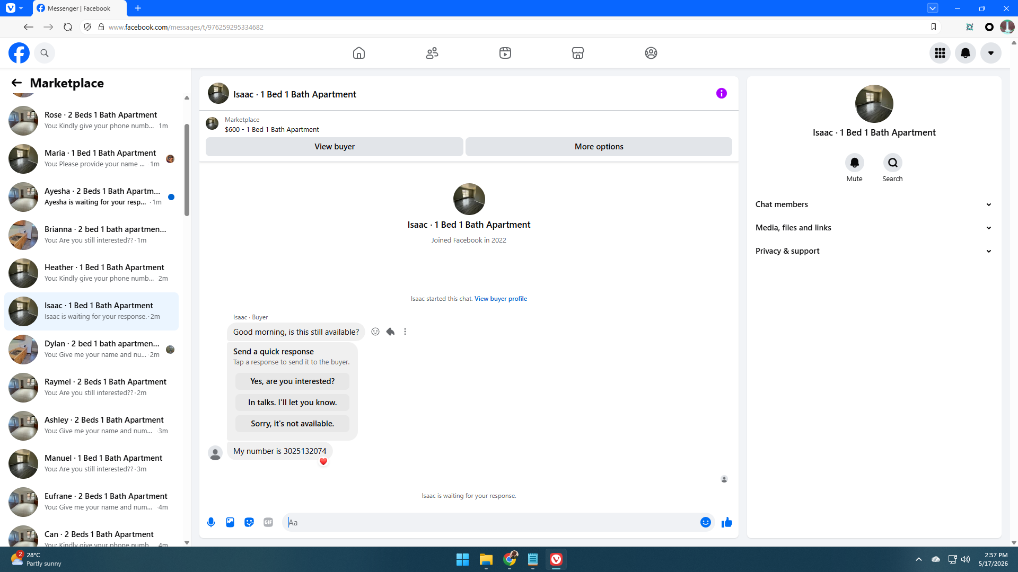
Task: Open the Facebook menu grid icon
Action: (x=940, y=53)
